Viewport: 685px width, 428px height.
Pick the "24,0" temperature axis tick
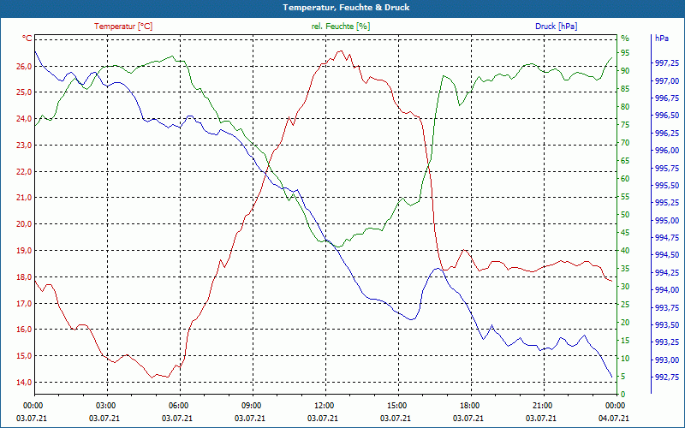click(x=24, y=119)
